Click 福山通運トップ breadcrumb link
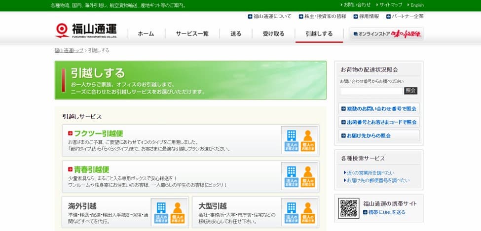This screenshot has height=231, width=481. pyautogui.click(x=69, y=51)
